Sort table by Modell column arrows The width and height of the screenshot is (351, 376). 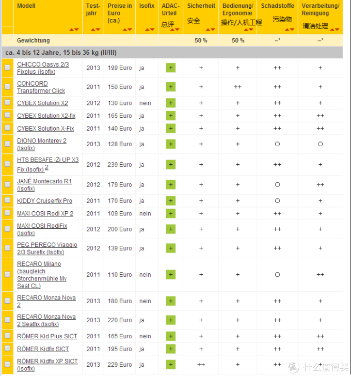click(74, 29)
